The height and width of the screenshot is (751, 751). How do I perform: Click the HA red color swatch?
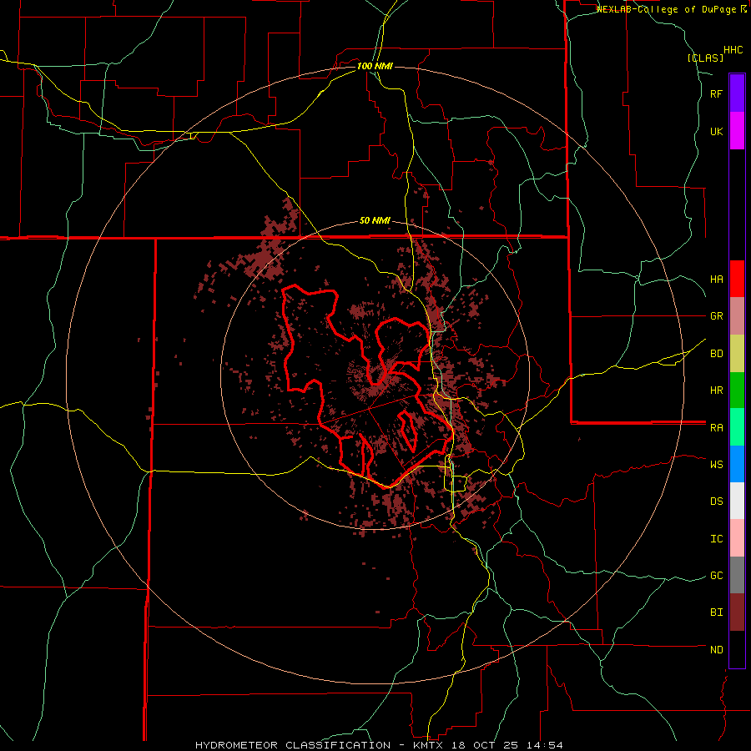click(737, 279)
